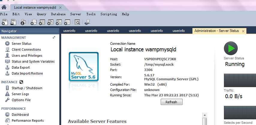256x125 pixels.
Task: Click the Dashboard icon
Action: coord(7,115)
